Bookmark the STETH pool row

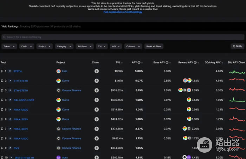point(2,71)
